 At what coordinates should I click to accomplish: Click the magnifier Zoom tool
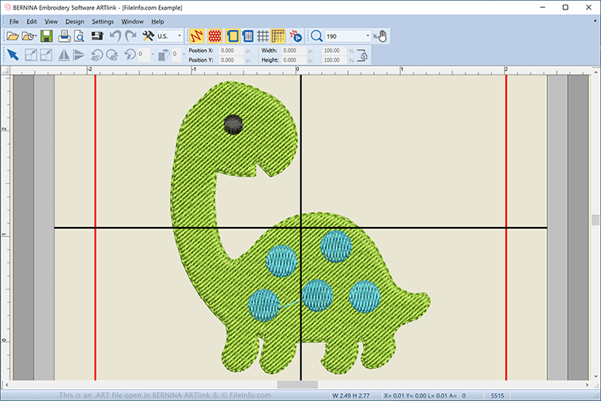[316, 36]
